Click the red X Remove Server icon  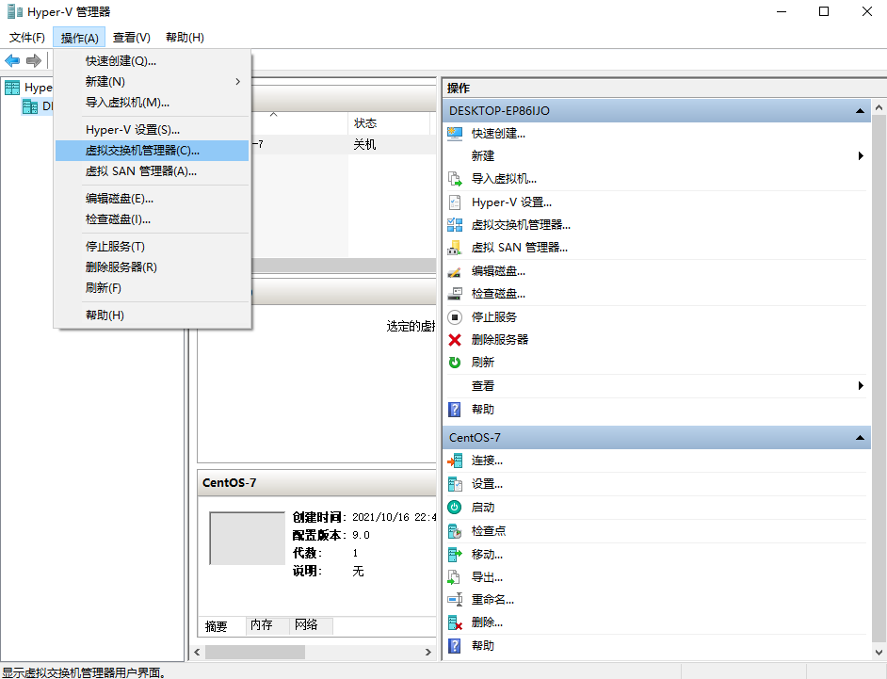point(455,339)
